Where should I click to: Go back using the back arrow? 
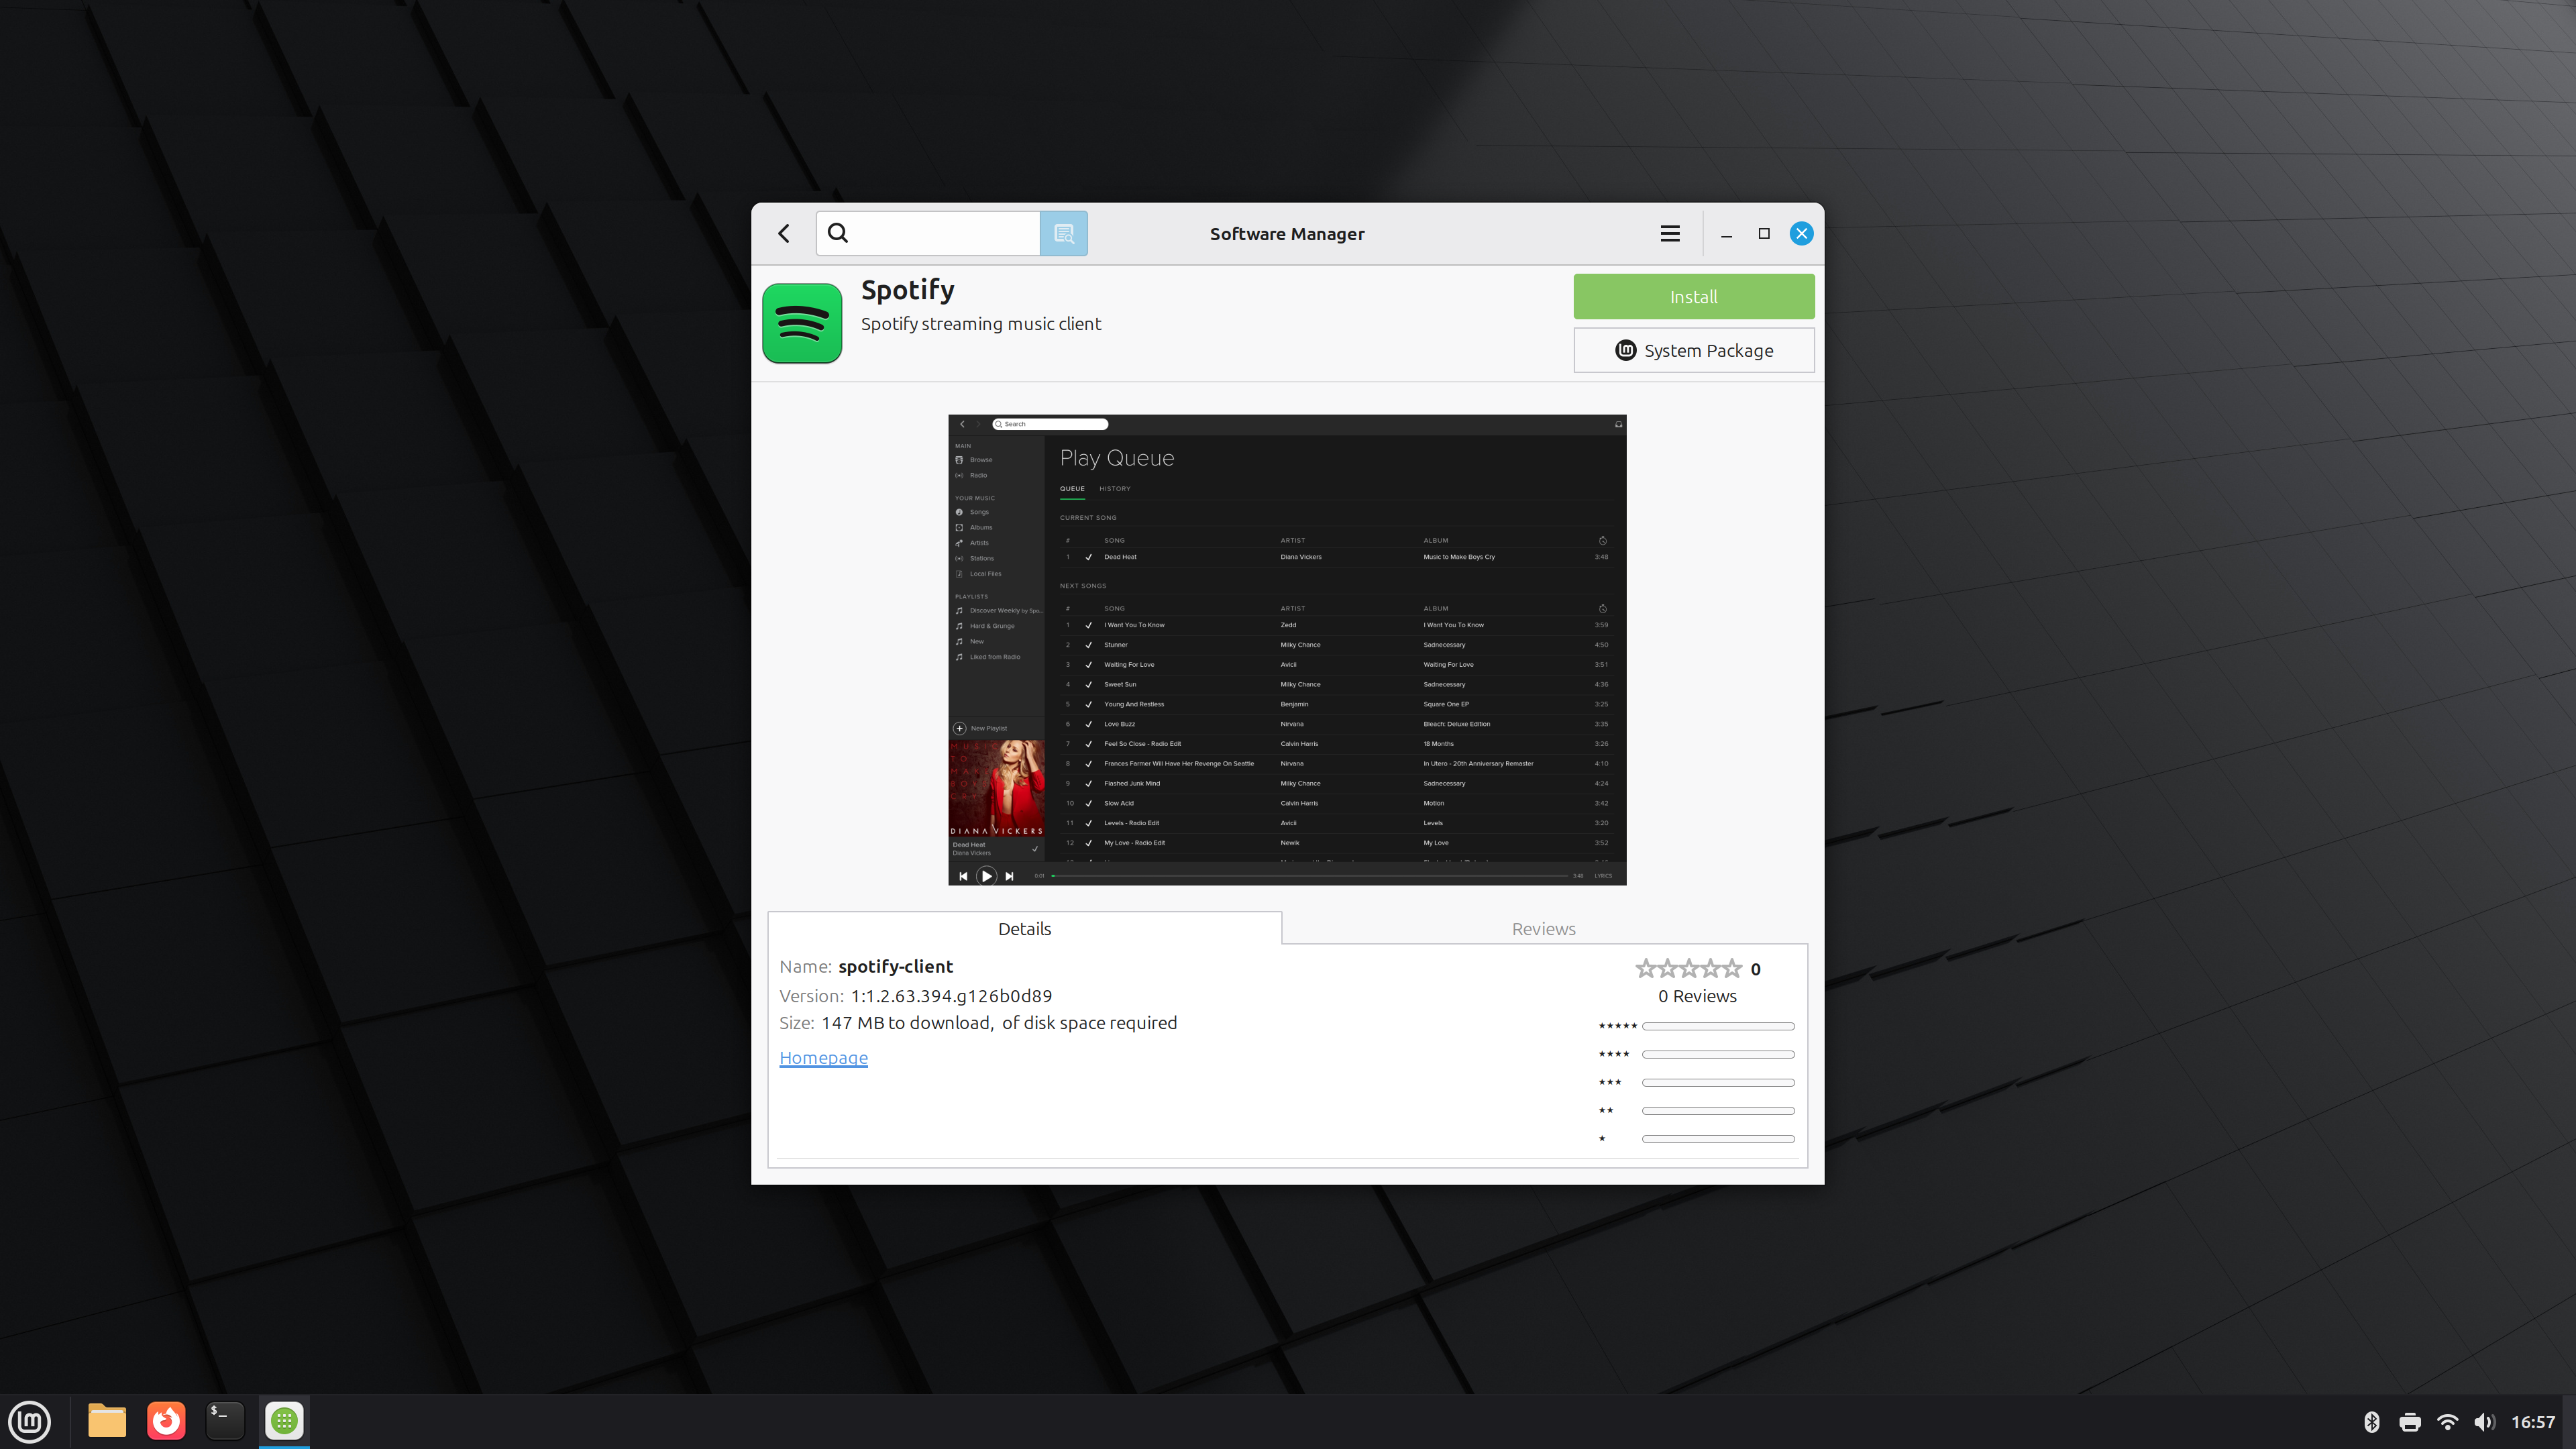[x=784, y=233]
